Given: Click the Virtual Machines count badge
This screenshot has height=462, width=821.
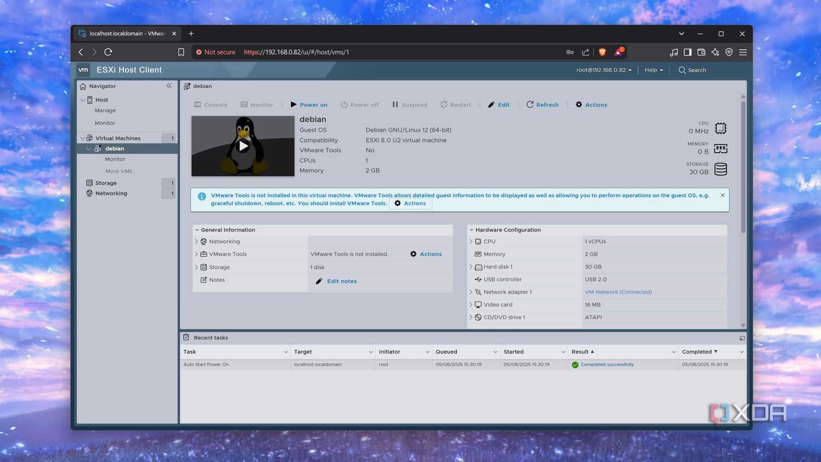Looking at the screenshot, I should coord(169,138).
